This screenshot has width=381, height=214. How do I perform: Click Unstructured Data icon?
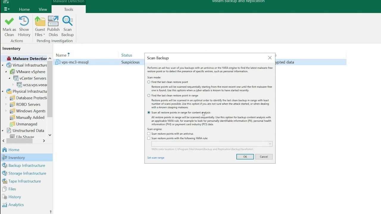coord(9,130)
